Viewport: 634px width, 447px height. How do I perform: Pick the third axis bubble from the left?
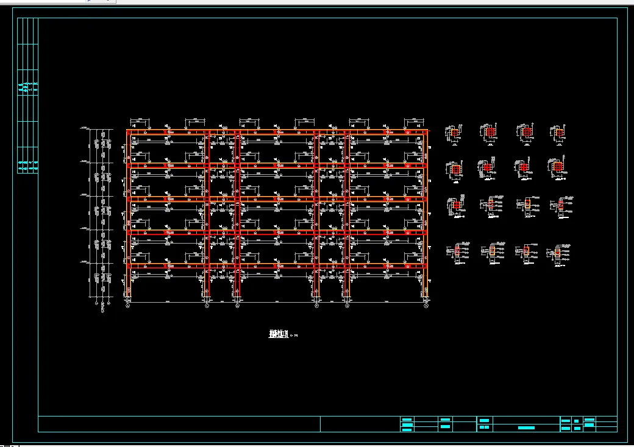tap(237, 306)
